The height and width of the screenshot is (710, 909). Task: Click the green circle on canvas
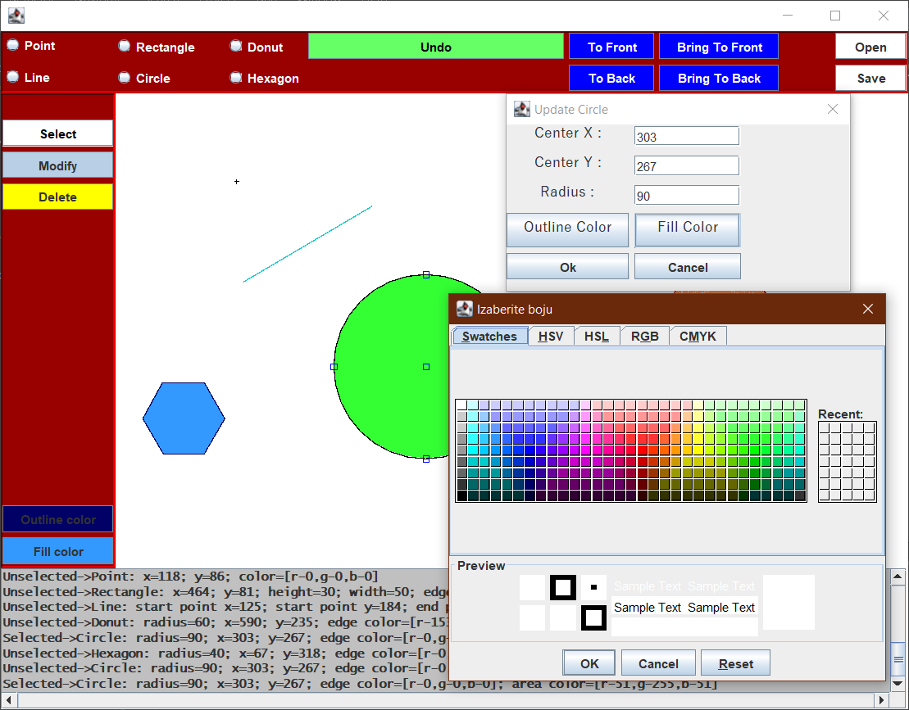coord(394,367)
